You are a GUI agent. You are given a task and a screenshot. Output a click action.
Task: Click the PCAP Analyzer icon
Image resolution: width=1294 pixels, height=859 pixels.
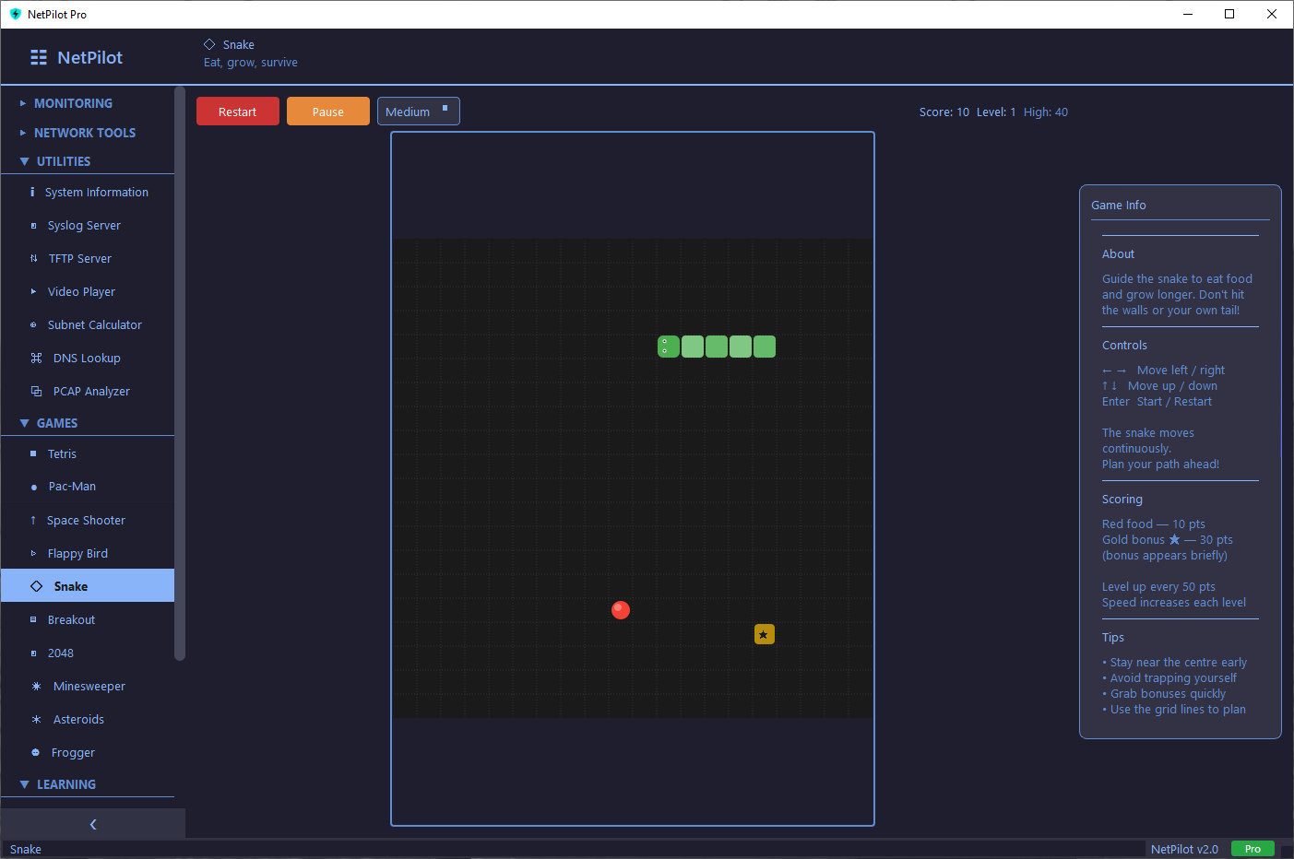[36, 392]
